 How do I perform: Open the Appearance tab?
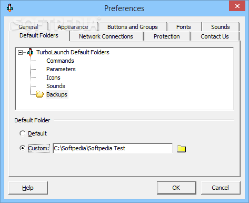pos(73,27)
